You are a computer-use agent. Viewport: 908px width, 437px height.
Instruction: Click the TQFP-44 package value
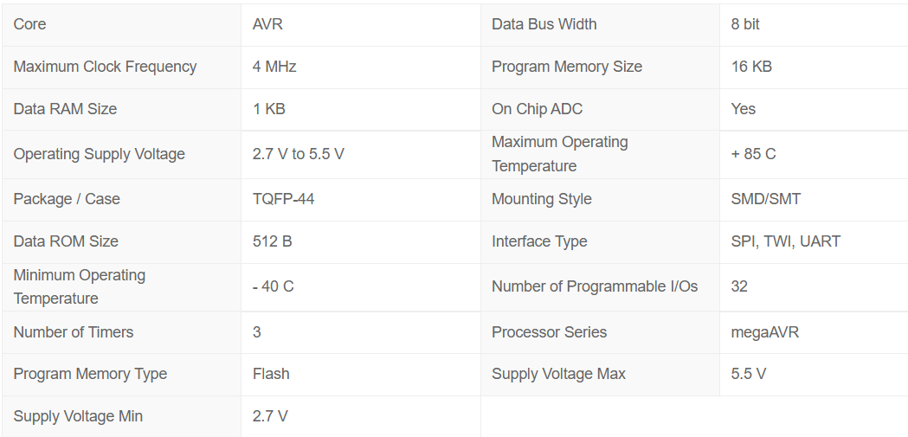click(283, 199)
